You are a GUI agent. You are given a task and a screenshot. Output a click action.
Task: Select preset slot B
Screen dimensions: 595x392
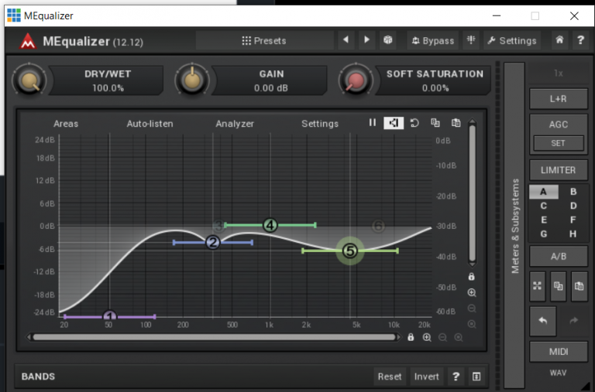click(x=573, y=192)
